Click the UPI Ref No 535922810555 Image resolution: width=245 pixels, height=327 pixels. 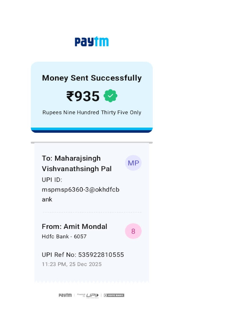[83, 255]
